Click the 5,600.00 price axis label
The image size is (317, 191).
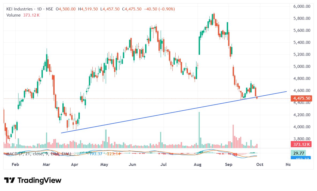pos(302,30)
